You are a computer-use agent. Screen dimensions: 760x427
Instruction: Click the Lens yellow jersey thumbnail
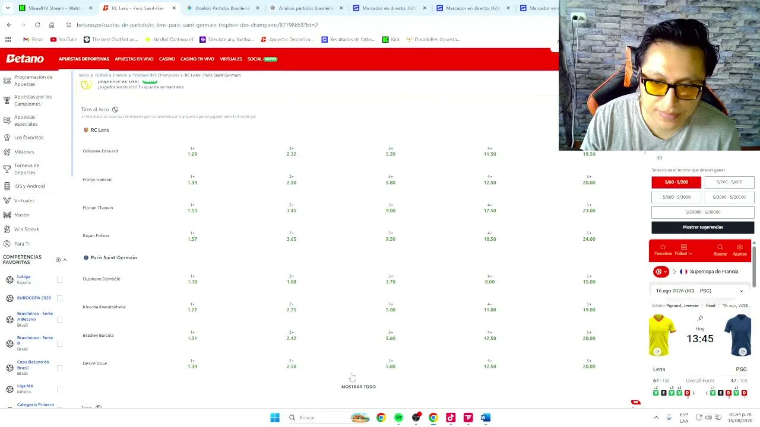tap(662, 334)
